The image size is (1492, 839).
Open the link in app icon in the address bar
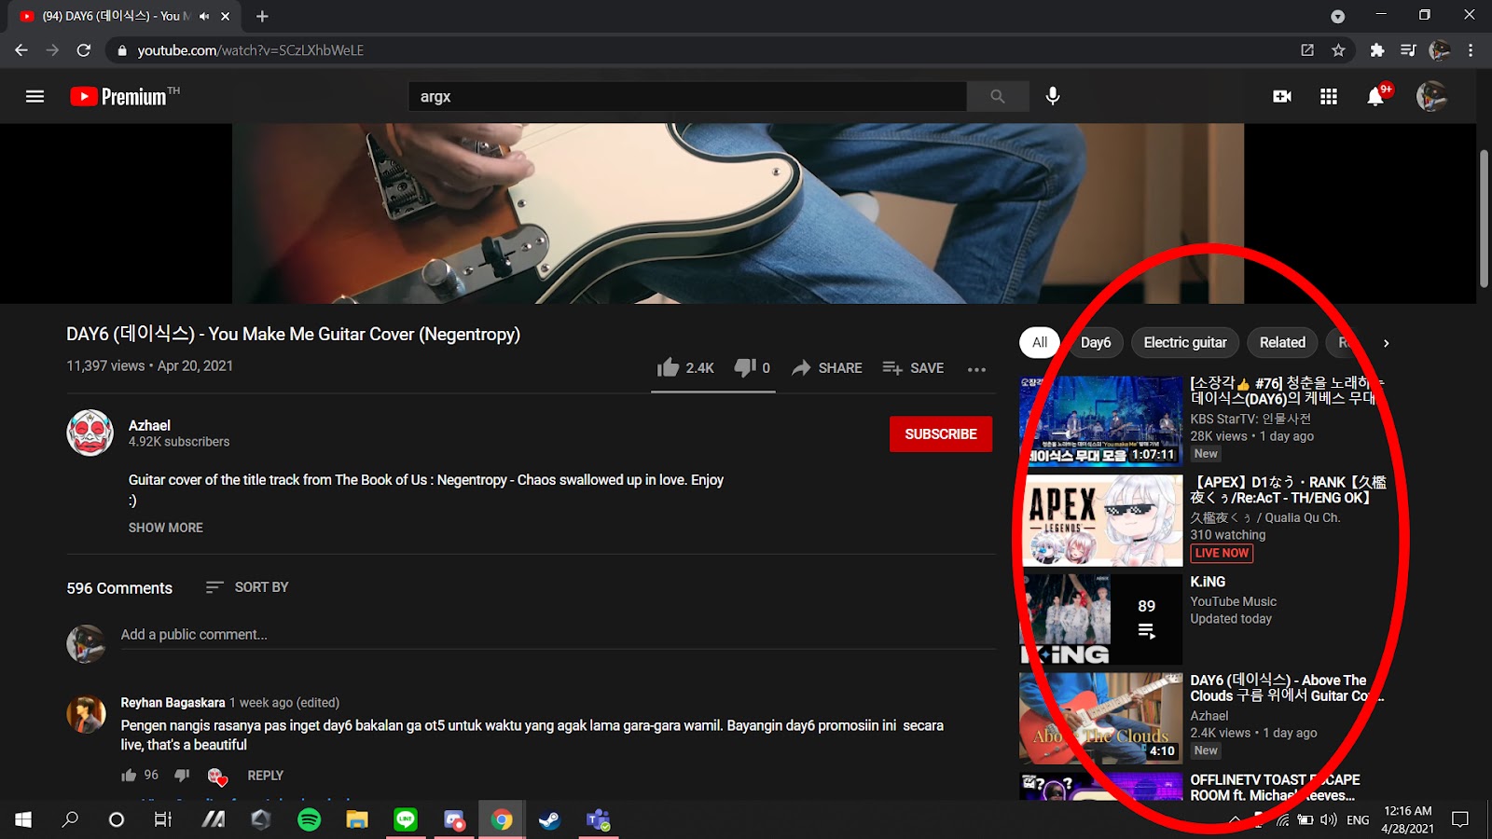coord(1307,50)
